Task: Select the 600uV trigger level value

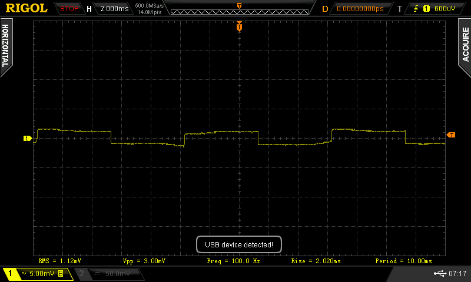Action: point(445,9)
